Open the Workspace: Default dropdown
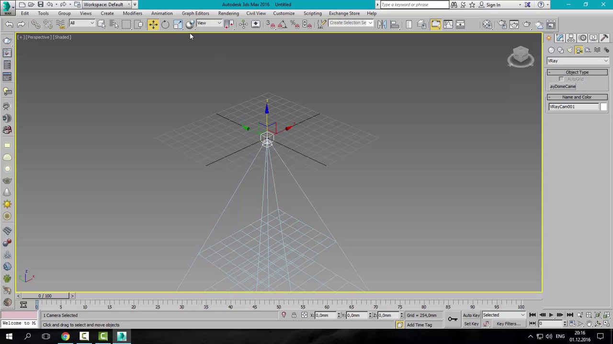613x344 pixels. click(x=106, y=4)
